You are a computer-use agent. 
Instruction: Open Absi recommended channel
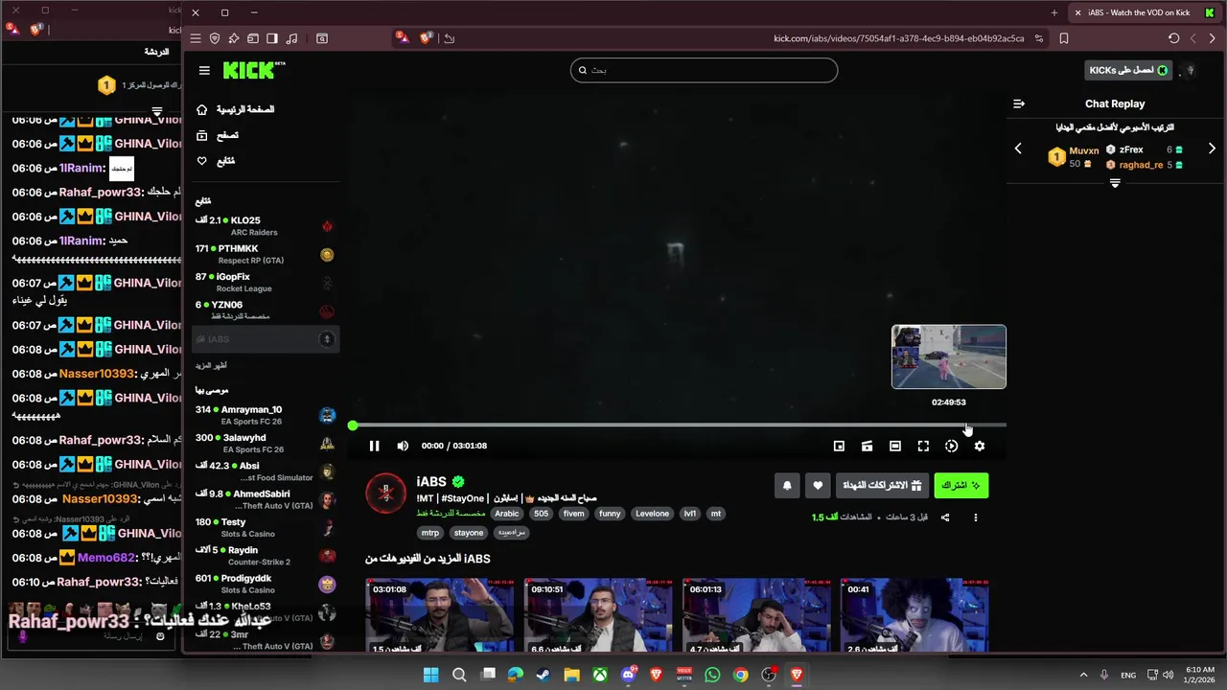coord(266,471)
